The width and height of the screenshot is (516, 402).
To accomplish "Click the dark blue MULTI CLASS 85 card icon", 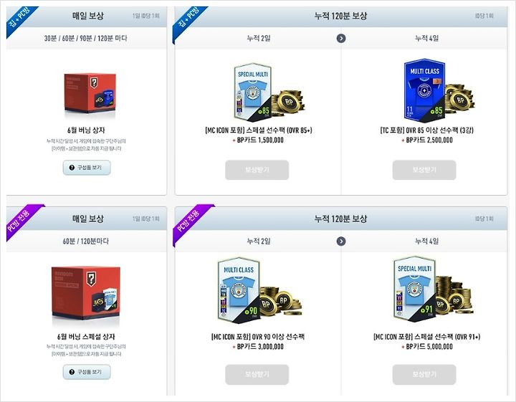I will point(424,90).
